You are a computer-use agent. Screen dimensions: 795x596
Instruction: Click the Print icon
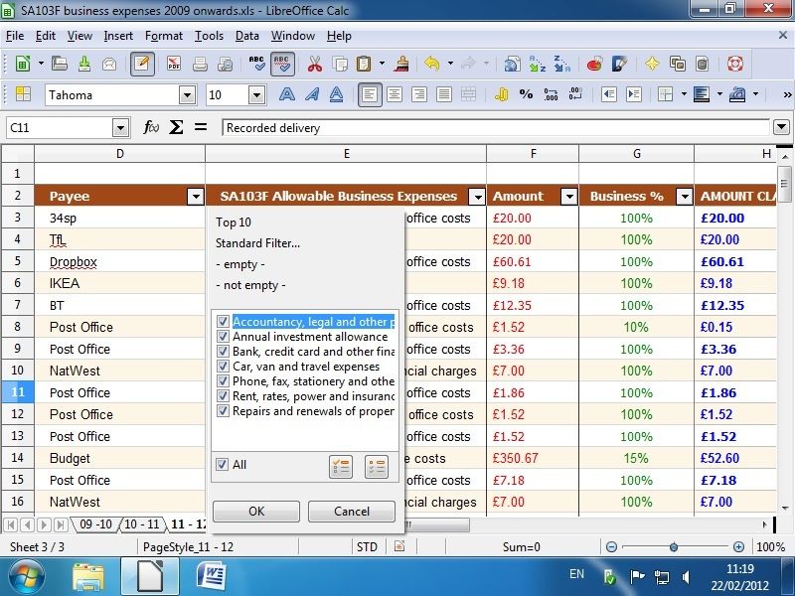pos(200,64)
